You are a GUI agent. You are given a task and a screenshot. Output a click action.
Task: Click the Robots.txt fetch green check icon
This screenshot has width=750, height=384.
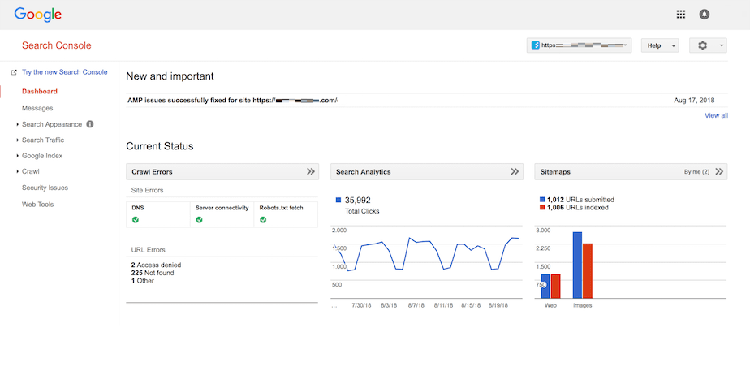263,220
